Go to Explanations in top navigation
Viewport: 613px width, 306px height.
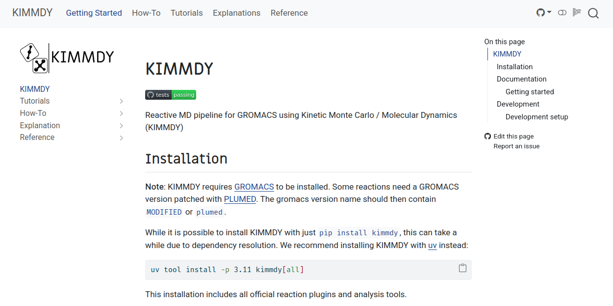point(236,13)
